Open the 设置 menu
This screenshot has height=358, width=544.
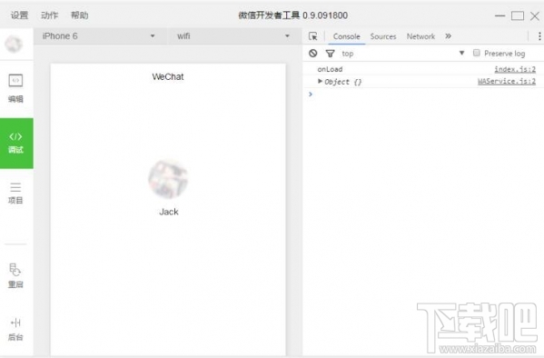tap(19, 15)
